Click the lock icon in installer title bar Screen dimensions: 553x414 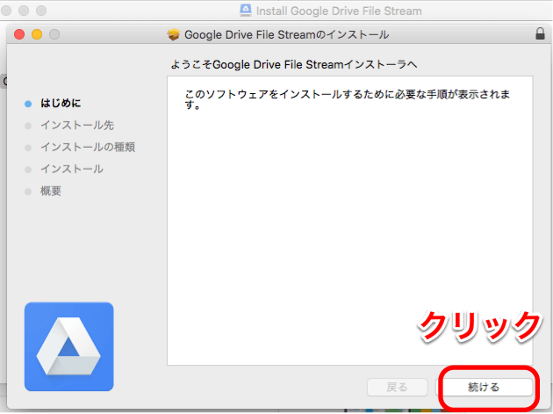tap(539, 34)
